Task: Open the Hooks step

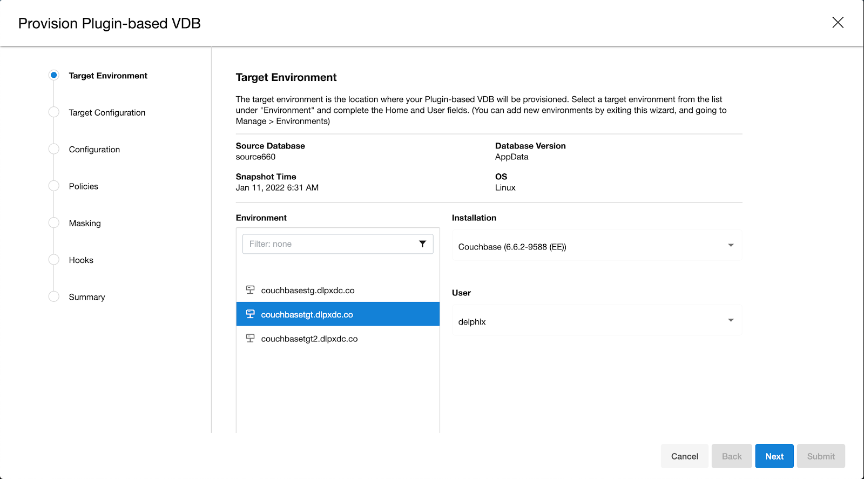Action: tap(81, 260)
